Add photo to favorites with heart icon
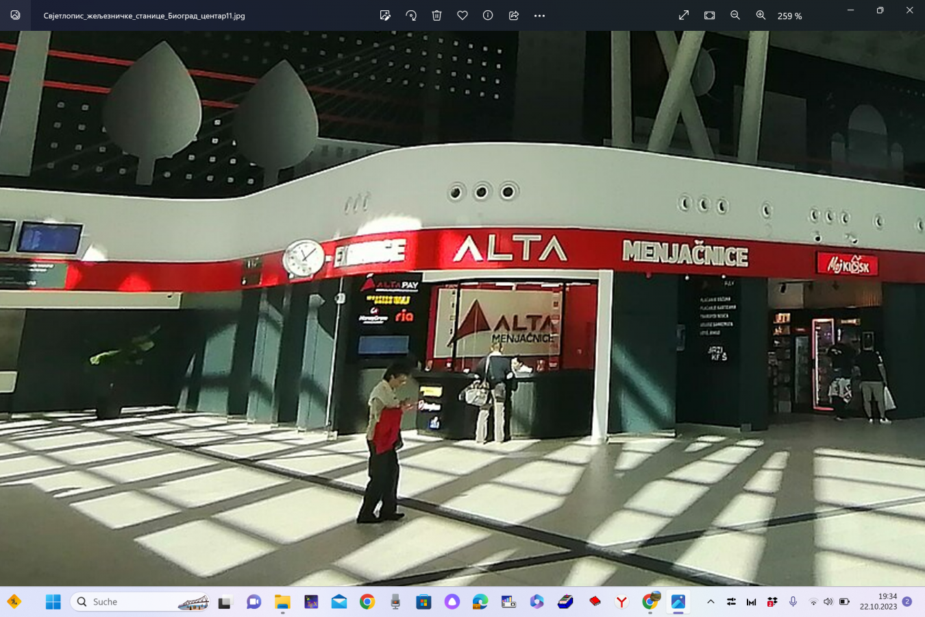Image resolution: width=925 pixels, height=617 pixels. pos(463,15)
